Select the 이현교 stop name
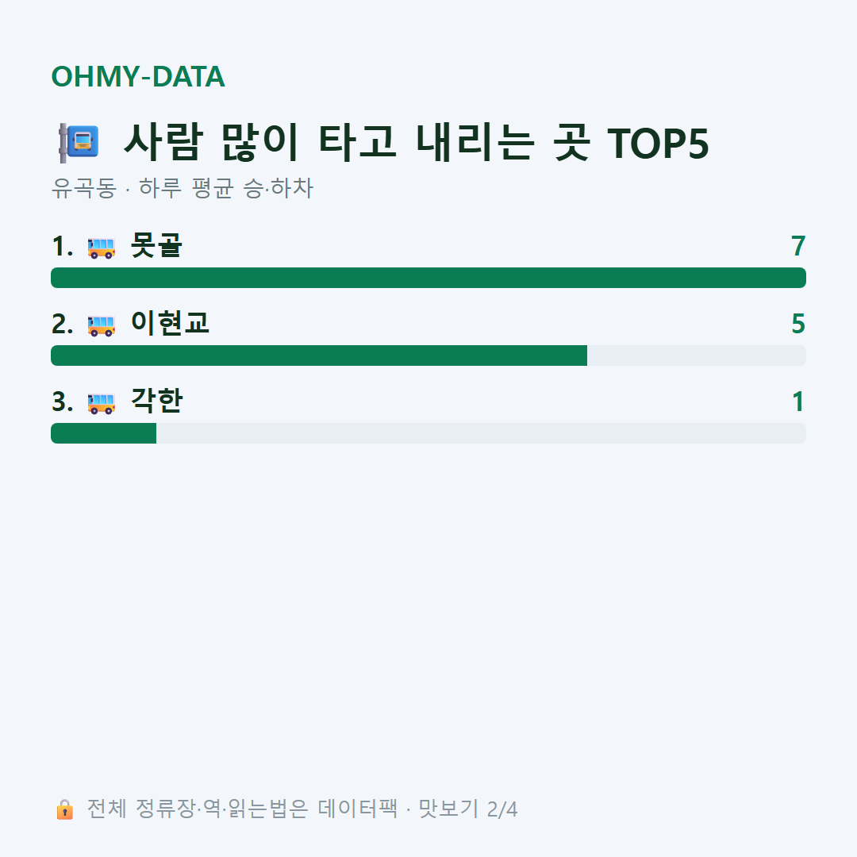Viewport: 857px width, 857px height. click(170, 323)
